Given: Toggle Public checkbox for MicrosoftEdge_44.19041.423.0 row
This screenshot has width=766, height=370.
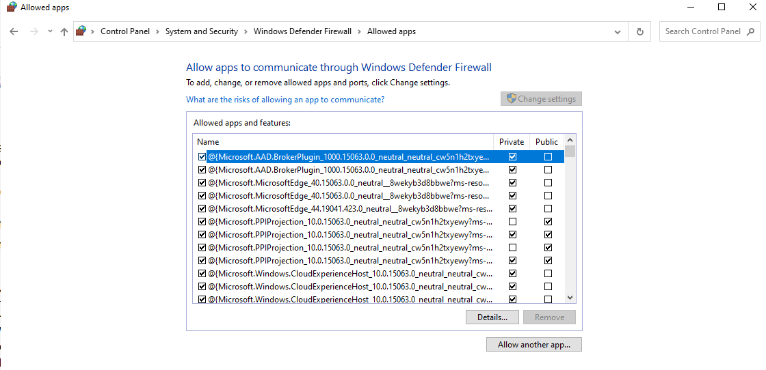Looking at the screenshot, I should pyautogui.click(x=548, y=209).
